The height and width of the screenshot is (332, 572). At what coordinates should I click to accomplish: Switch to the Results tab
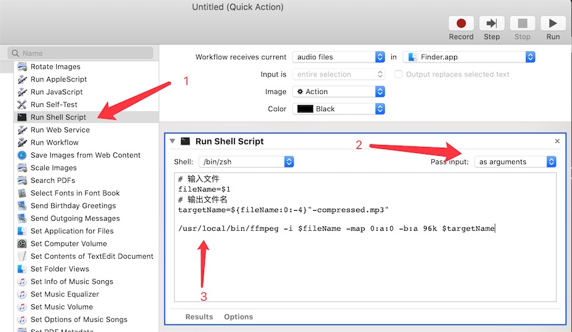click(199, 317)
